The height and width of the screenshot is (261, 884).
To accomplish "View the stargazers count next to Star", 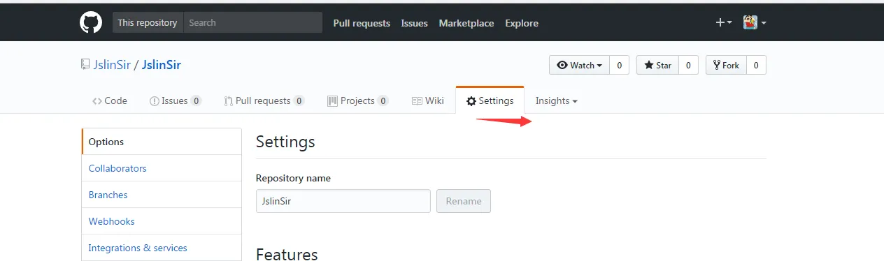I will tap(687, 65).
